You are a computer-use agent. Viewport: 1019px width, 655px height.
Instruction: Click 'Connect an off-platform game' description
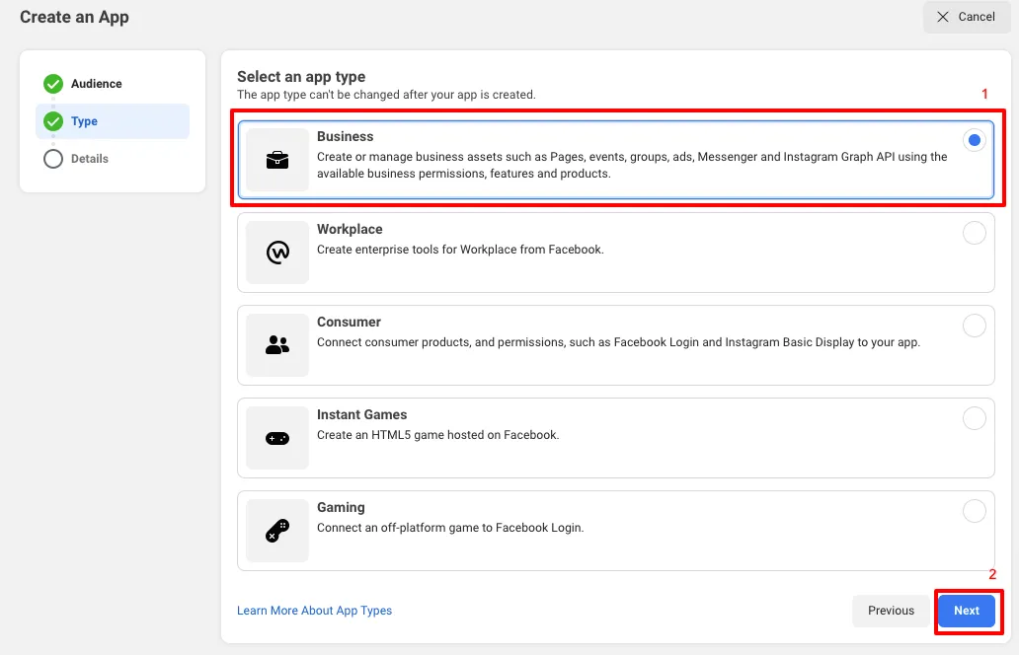(450, 529)
